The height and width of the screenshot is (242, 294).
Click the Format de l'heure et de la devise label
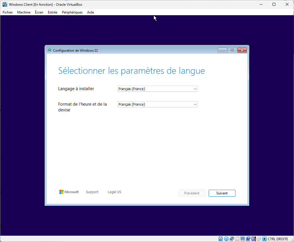pyautogui.click(x=83, y=107)
